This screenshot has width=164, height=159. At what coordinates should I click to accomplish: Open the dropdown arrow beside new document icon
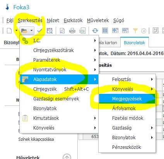tap(16, 31)
